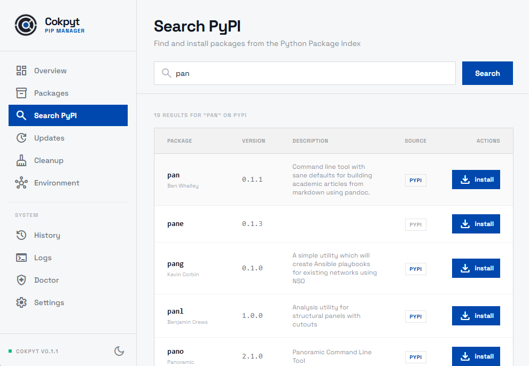Screen dimensions: 529x366
Task: Install the panl package
Action: click(476, 315)
